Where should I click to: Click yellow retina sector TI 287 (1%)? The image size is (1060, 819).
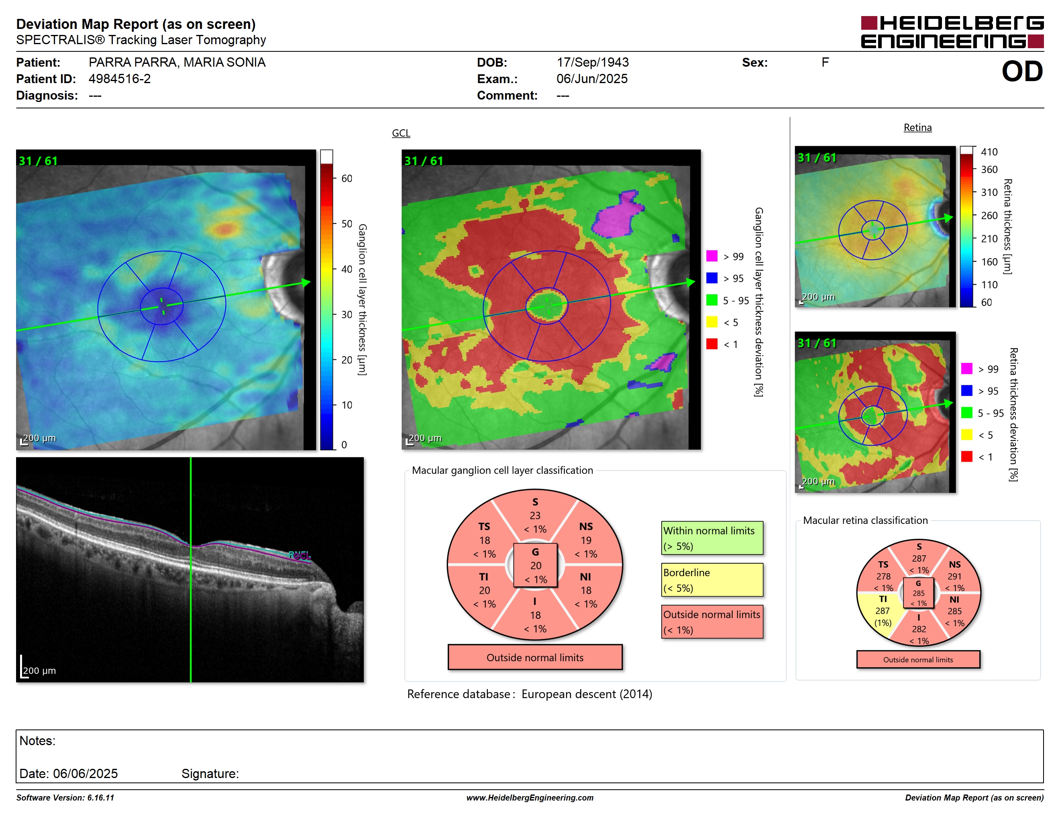883,611
